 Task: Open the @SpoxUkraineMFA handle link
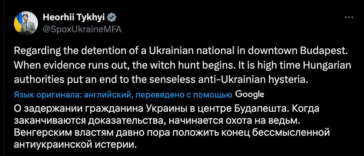(83, 29)
